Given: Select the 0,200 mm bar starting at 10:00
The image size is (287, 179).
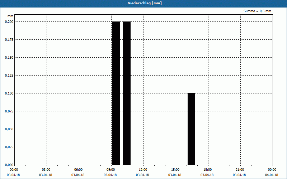Looking at the screenshot, I should point(127,93).
